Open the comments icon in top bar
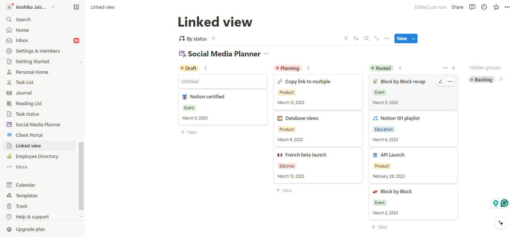This screenshot has width=510, height=237. pyautogui.click(x=472, y=7)
